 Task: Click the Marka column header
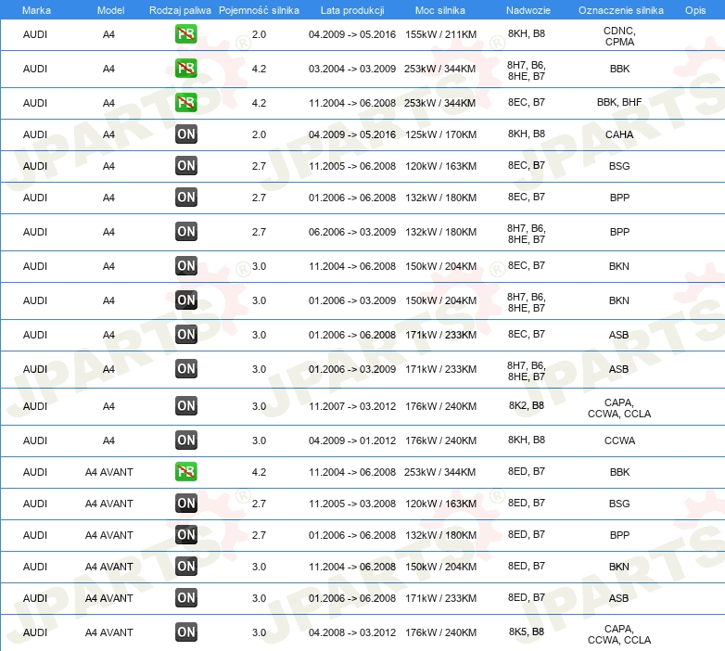point(35,9)
